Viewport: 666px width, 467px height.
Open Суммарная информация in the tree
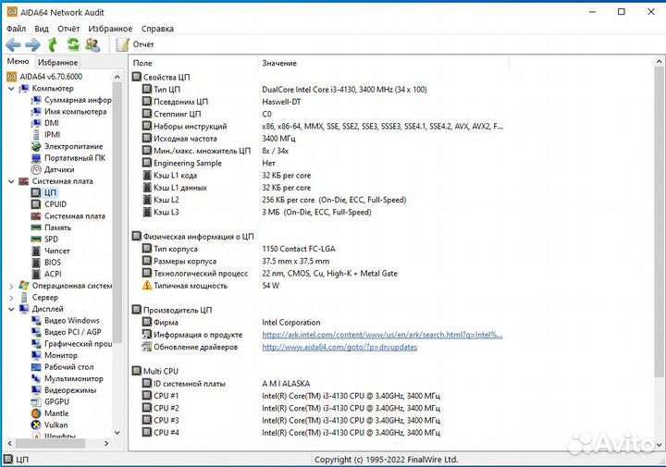pos(71,100)
